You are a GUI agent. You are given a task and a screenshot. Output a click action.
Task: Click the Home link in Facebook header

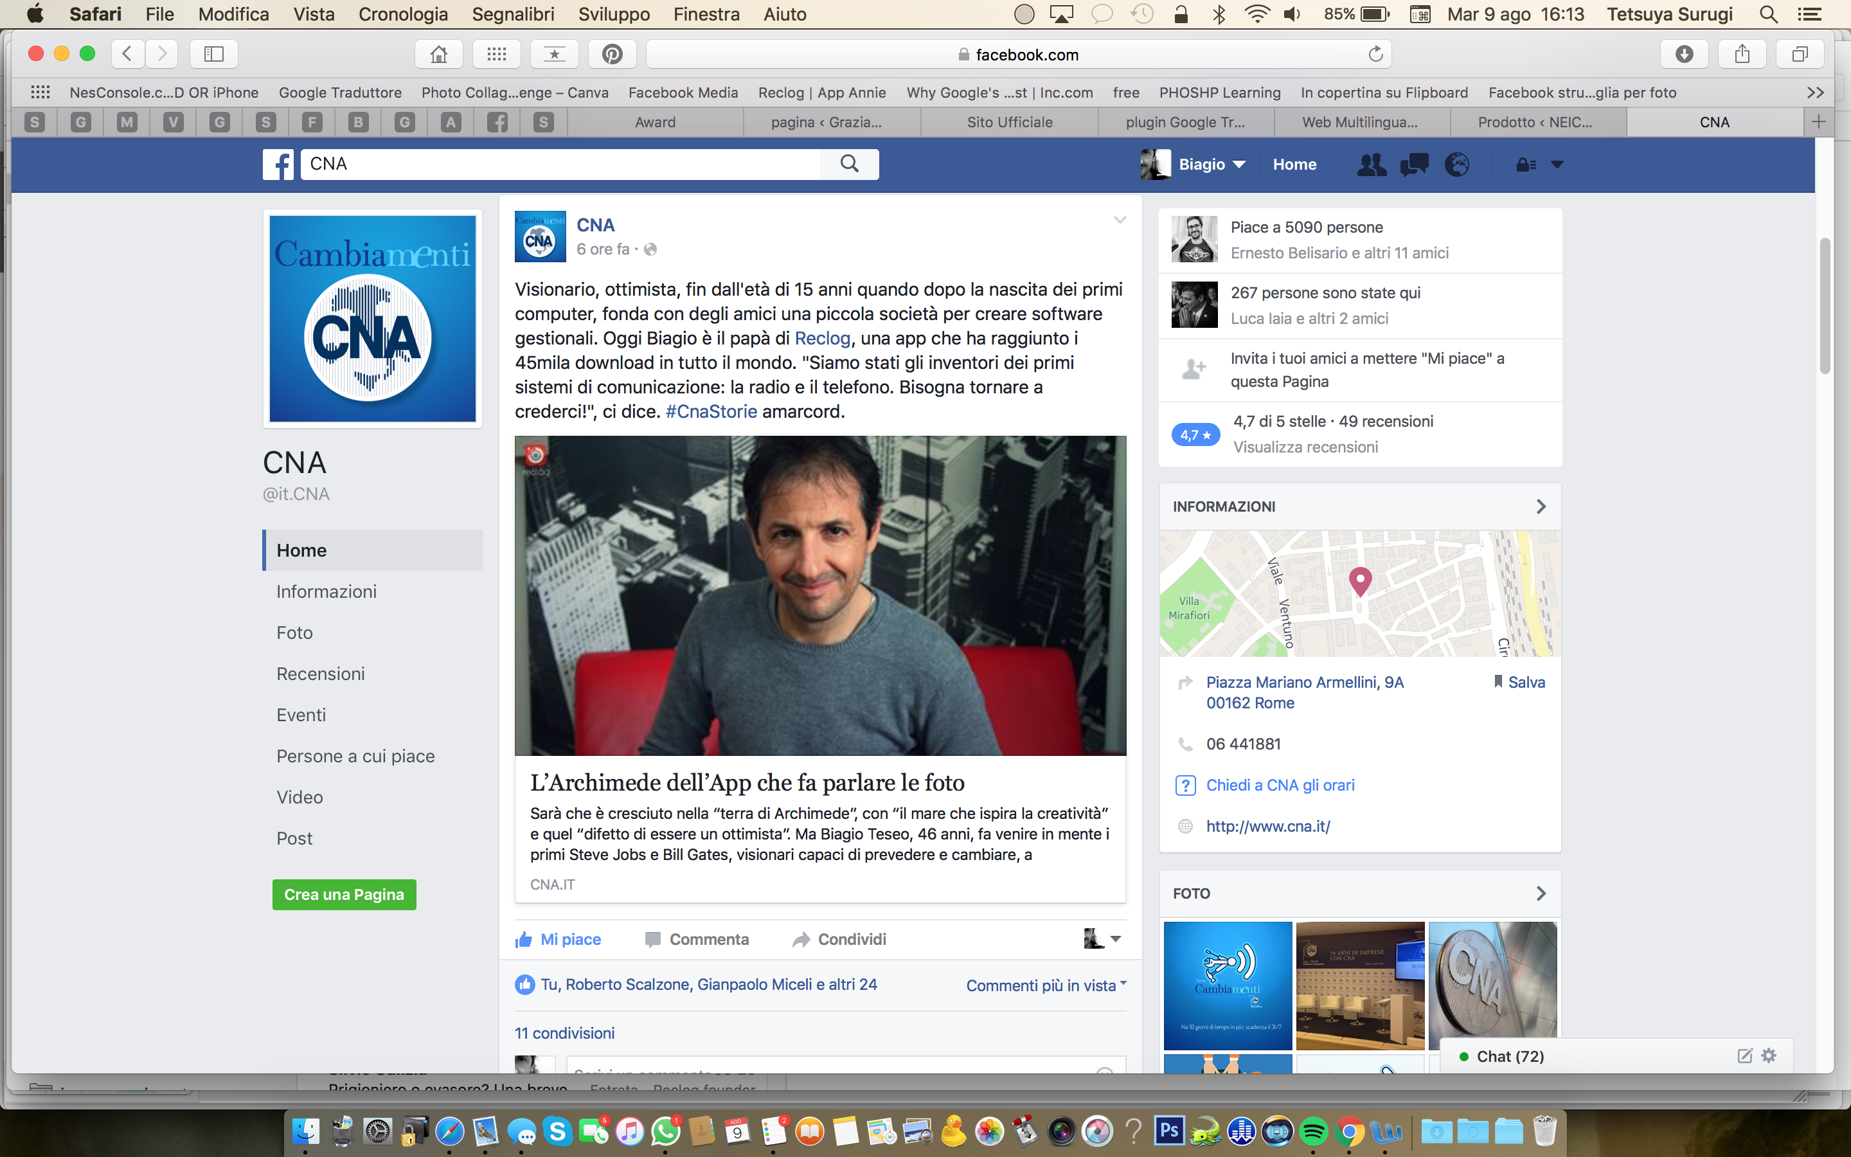(x=1294, y=165)
